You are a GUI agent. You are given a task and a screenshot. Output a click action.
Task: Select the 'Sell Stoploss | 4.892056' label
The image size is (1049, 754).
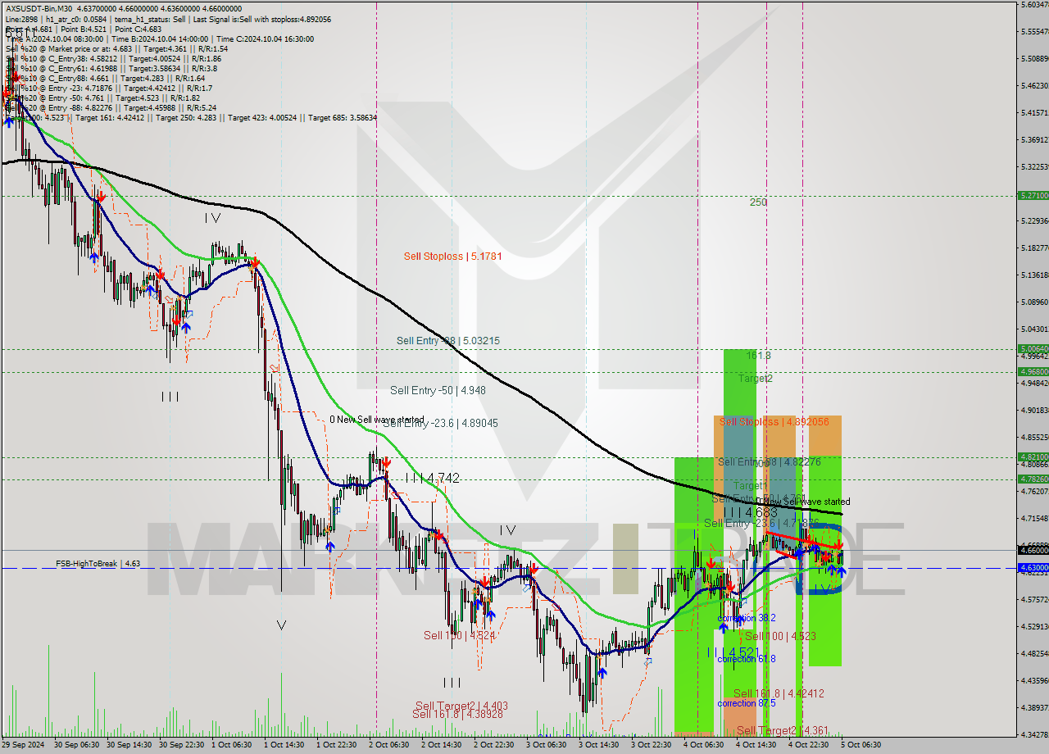(774, 422)
